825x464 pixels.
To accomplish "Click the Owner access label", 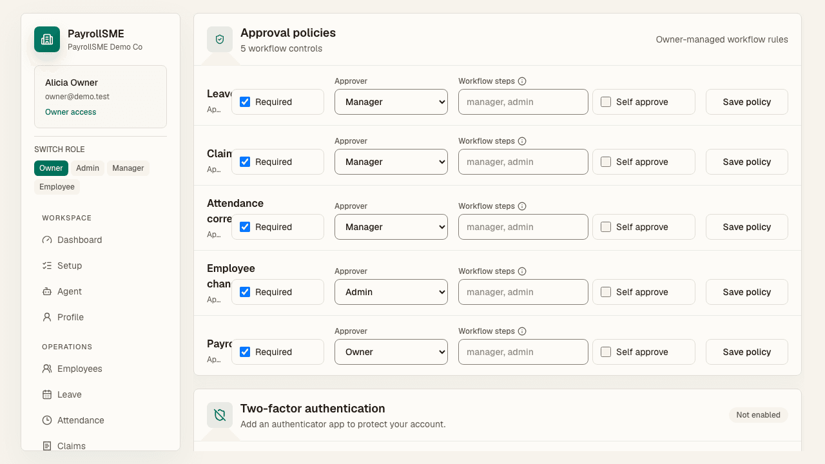I will click(x=71, y=112).
